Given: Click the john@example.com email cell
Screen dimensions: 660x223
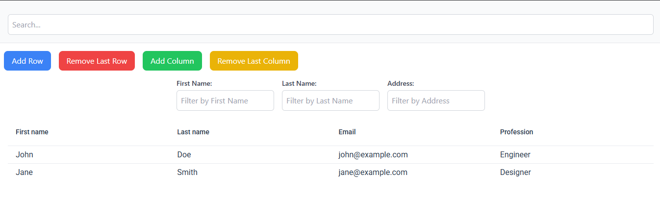Looking at the screenshot, I should (373, 155).
